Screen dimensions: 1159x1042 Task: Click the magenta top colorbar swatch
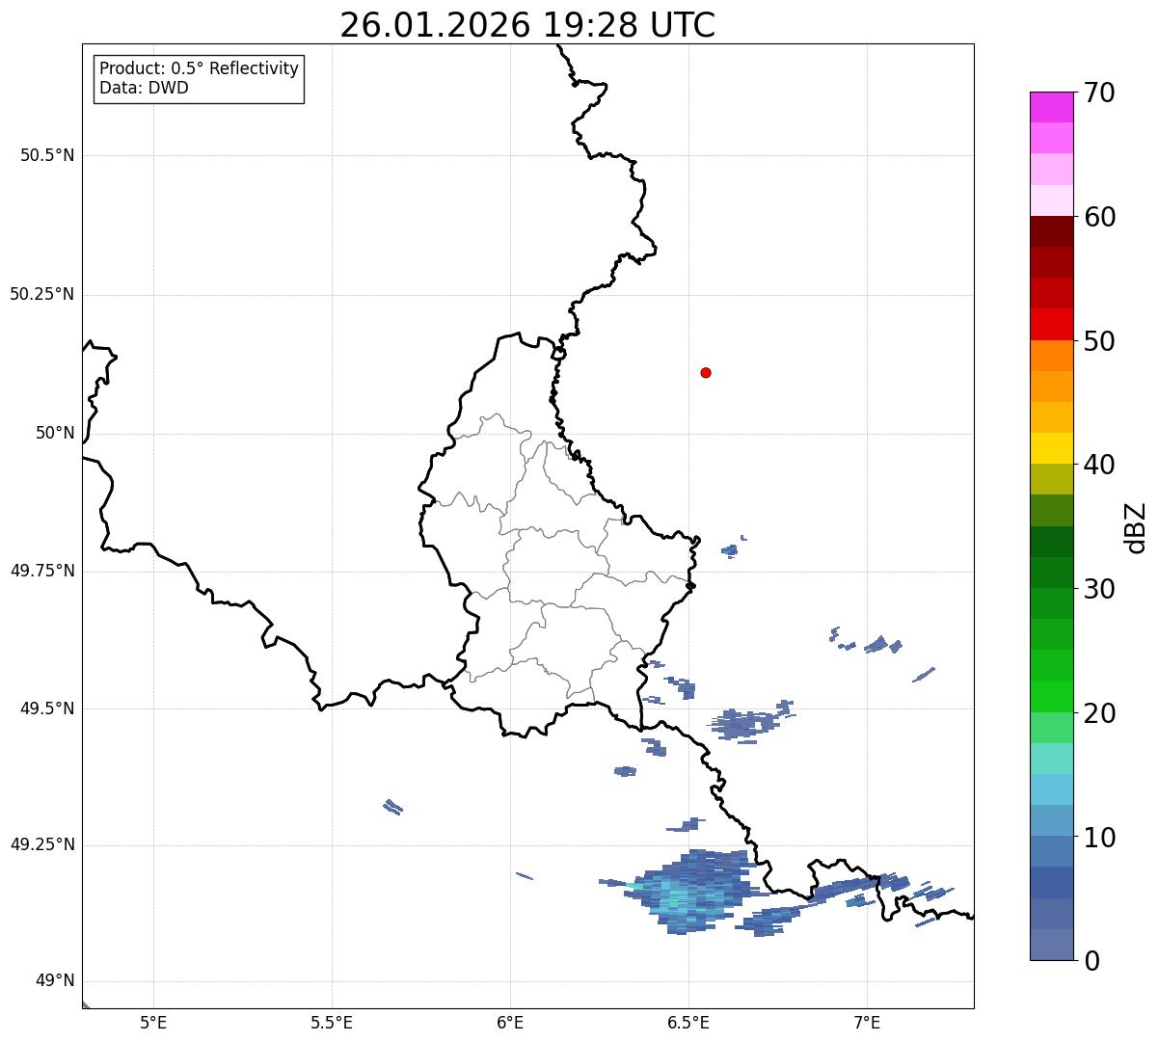(1051, 107)
